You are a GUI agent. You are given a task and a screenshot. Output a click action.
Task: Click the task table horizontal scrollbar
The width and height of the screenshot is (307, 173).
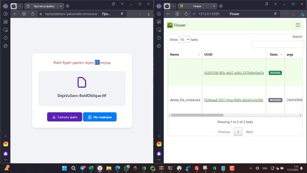pos(197,115)
